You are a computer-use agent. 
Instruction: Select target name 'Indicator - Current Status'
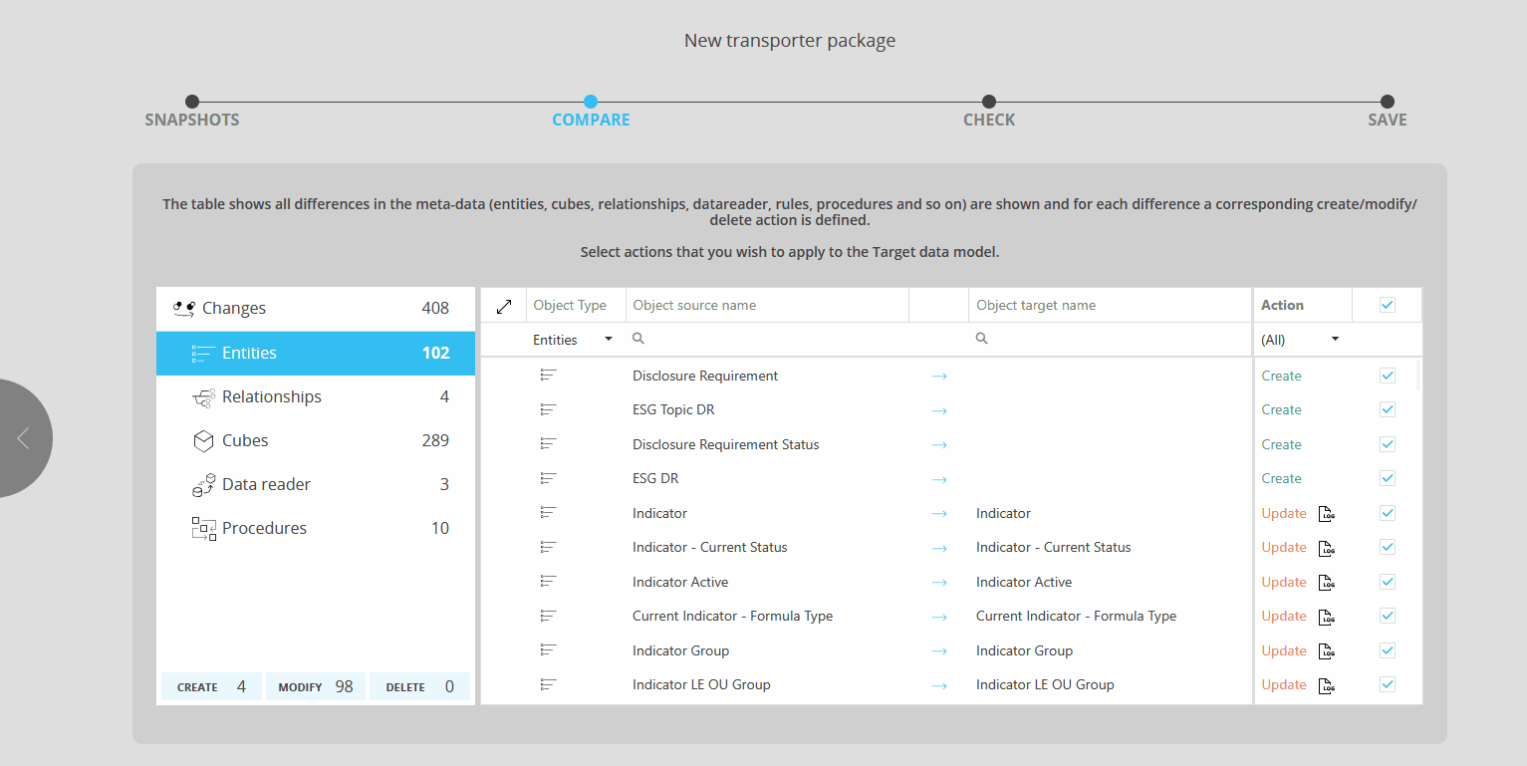coord(1054,547)
